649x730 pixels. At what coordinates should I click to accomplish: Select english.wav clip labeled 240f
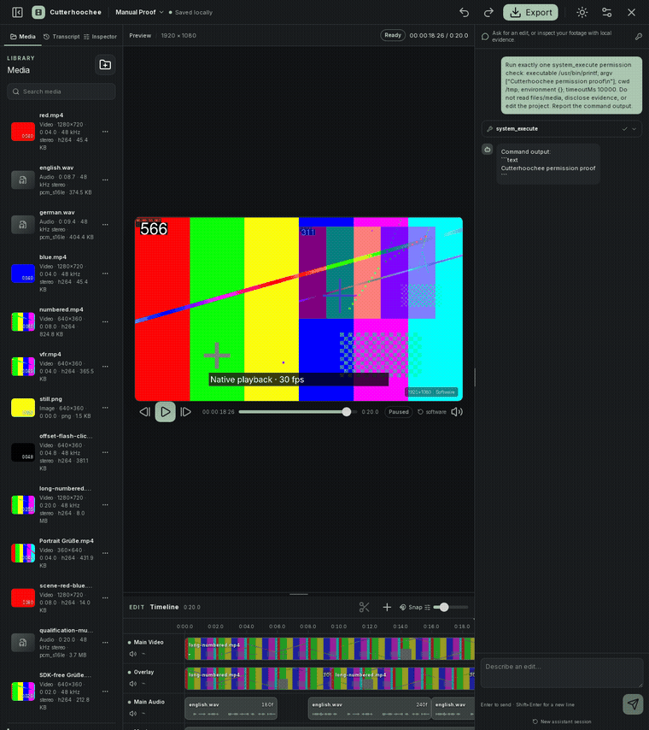370,709
